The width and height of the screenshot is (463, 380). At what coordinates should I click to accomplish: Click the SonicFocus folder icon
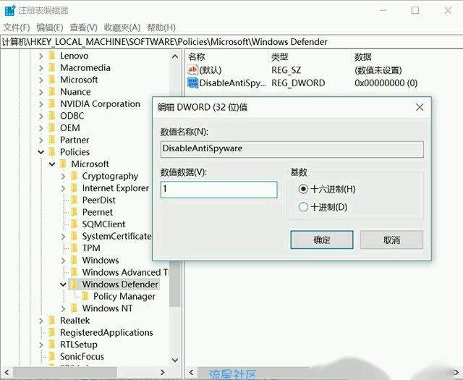(x=52, y=357)
